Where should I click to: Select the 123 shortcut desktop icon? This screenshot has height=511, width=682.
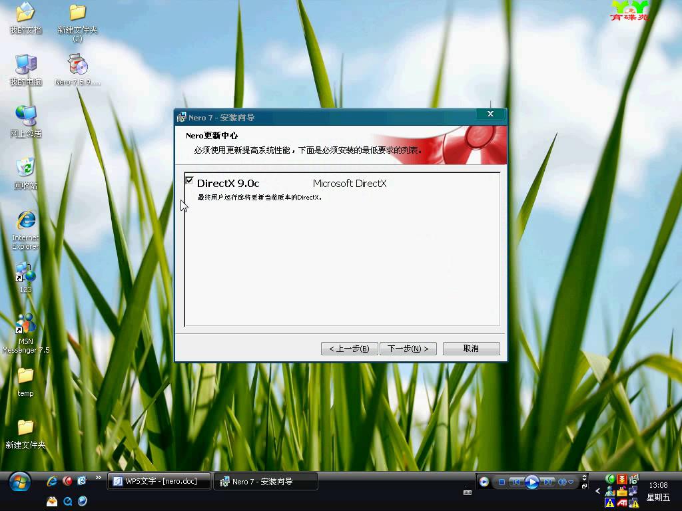[x=26, y=278]
